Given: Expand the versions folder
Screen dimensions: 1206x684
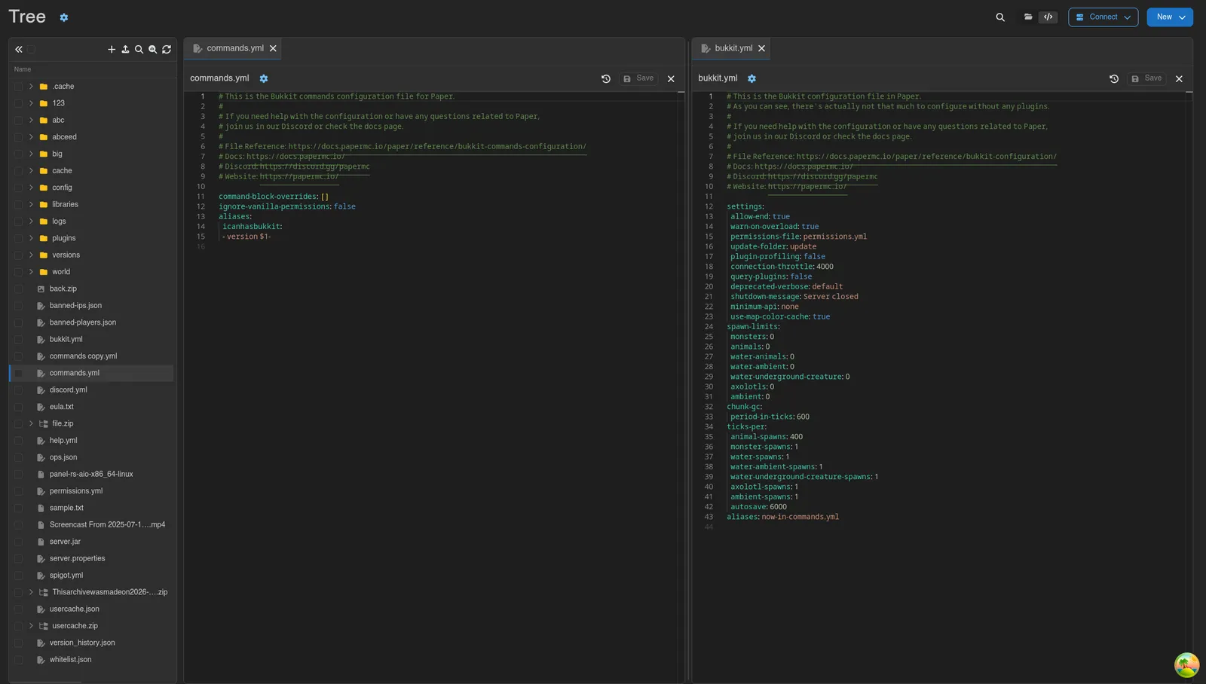Looking at the screenshot, I should coord(31,255).
